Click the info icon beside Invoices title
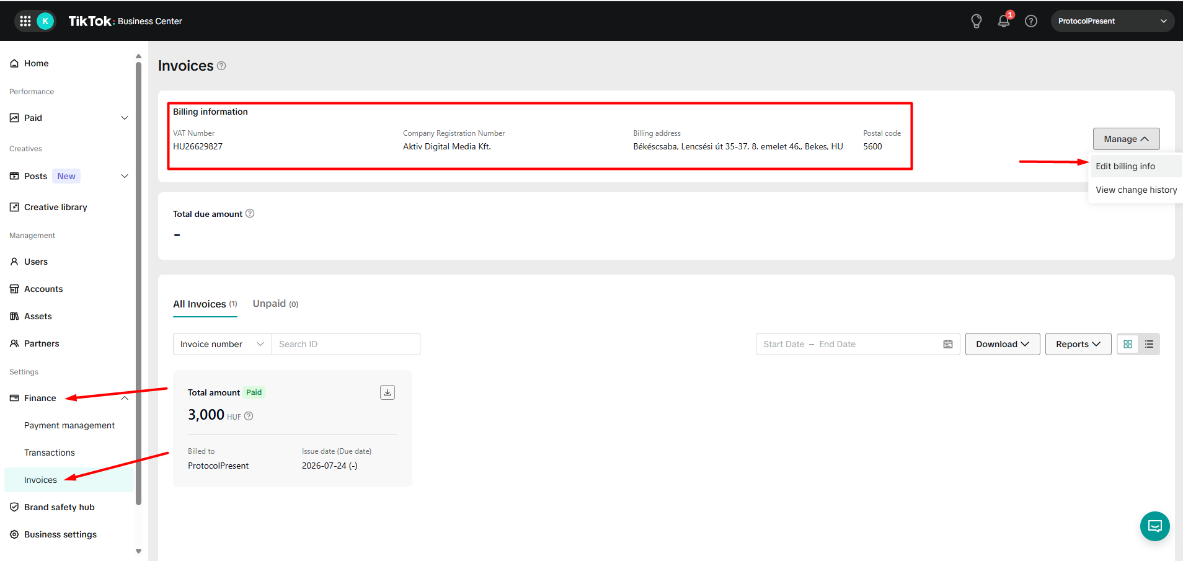 (x=221, y=66)
